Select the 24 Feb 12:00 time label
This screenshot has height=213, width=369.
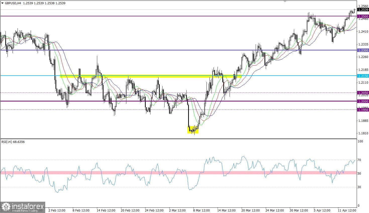[154, 210]
